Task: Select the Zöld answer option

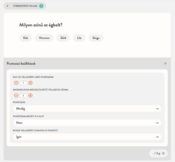Action: click(63, 38)
